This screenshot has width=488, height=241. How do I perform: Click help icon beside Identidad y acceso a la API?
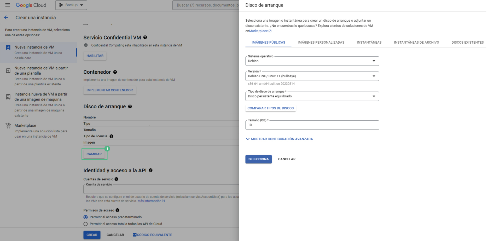(x=150, y=170)
